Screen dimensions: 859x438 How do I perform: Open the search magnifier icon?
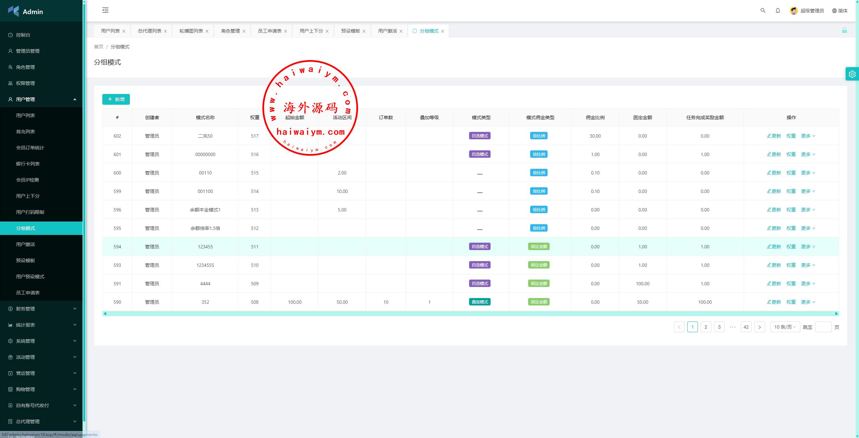(763, 10)
